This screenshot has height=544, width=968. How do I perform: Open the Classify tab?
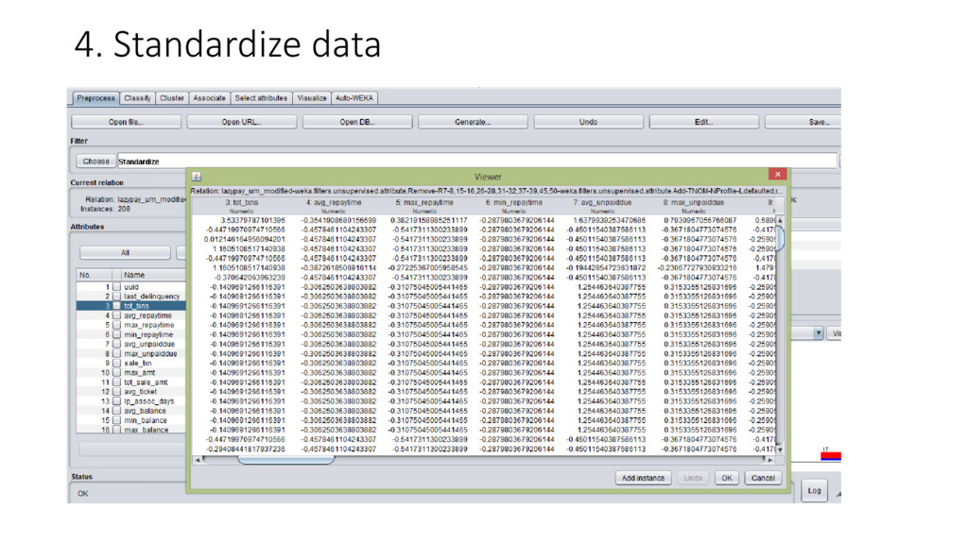137,98
